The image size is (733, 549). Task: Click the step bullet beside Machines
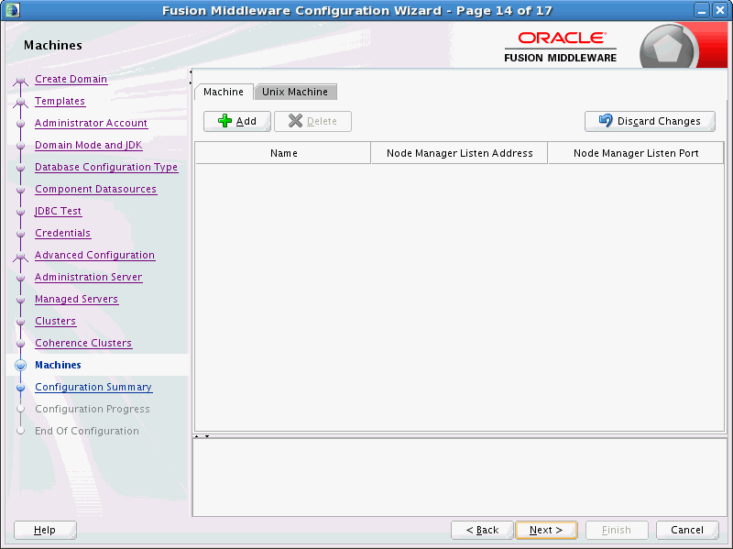coord(20,365)
